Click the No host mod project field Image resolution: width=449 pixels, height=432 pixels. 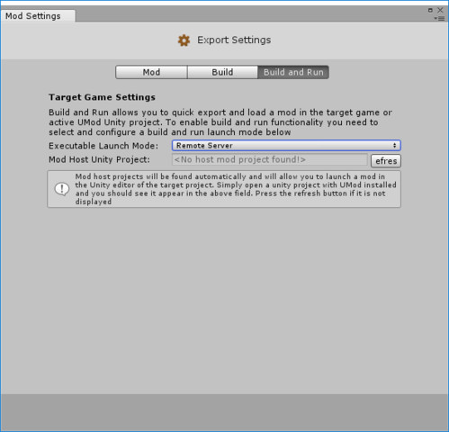(x=270, y=159)
